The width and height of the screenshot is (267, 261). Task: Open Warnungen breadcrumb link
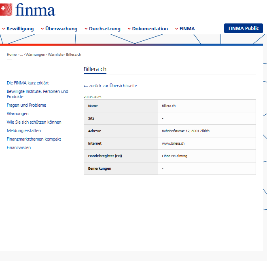coord(35,55)
